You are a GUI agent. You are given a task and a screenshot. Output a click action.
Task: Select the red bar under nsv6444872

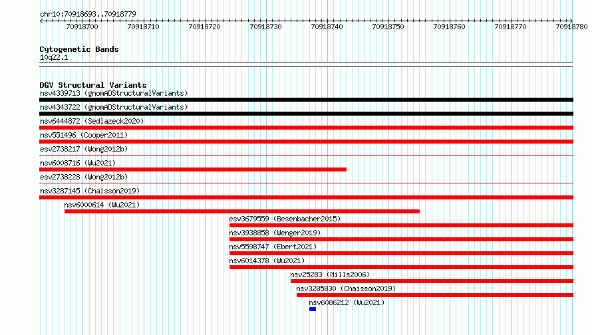tap(306, 128)
